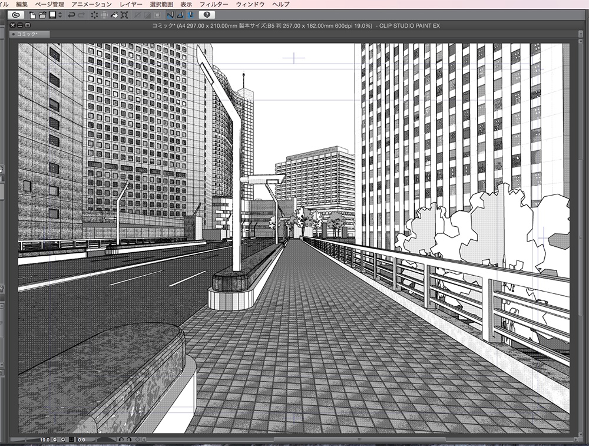Save the current comic document

pyautogui.click(x=52, y=16)
